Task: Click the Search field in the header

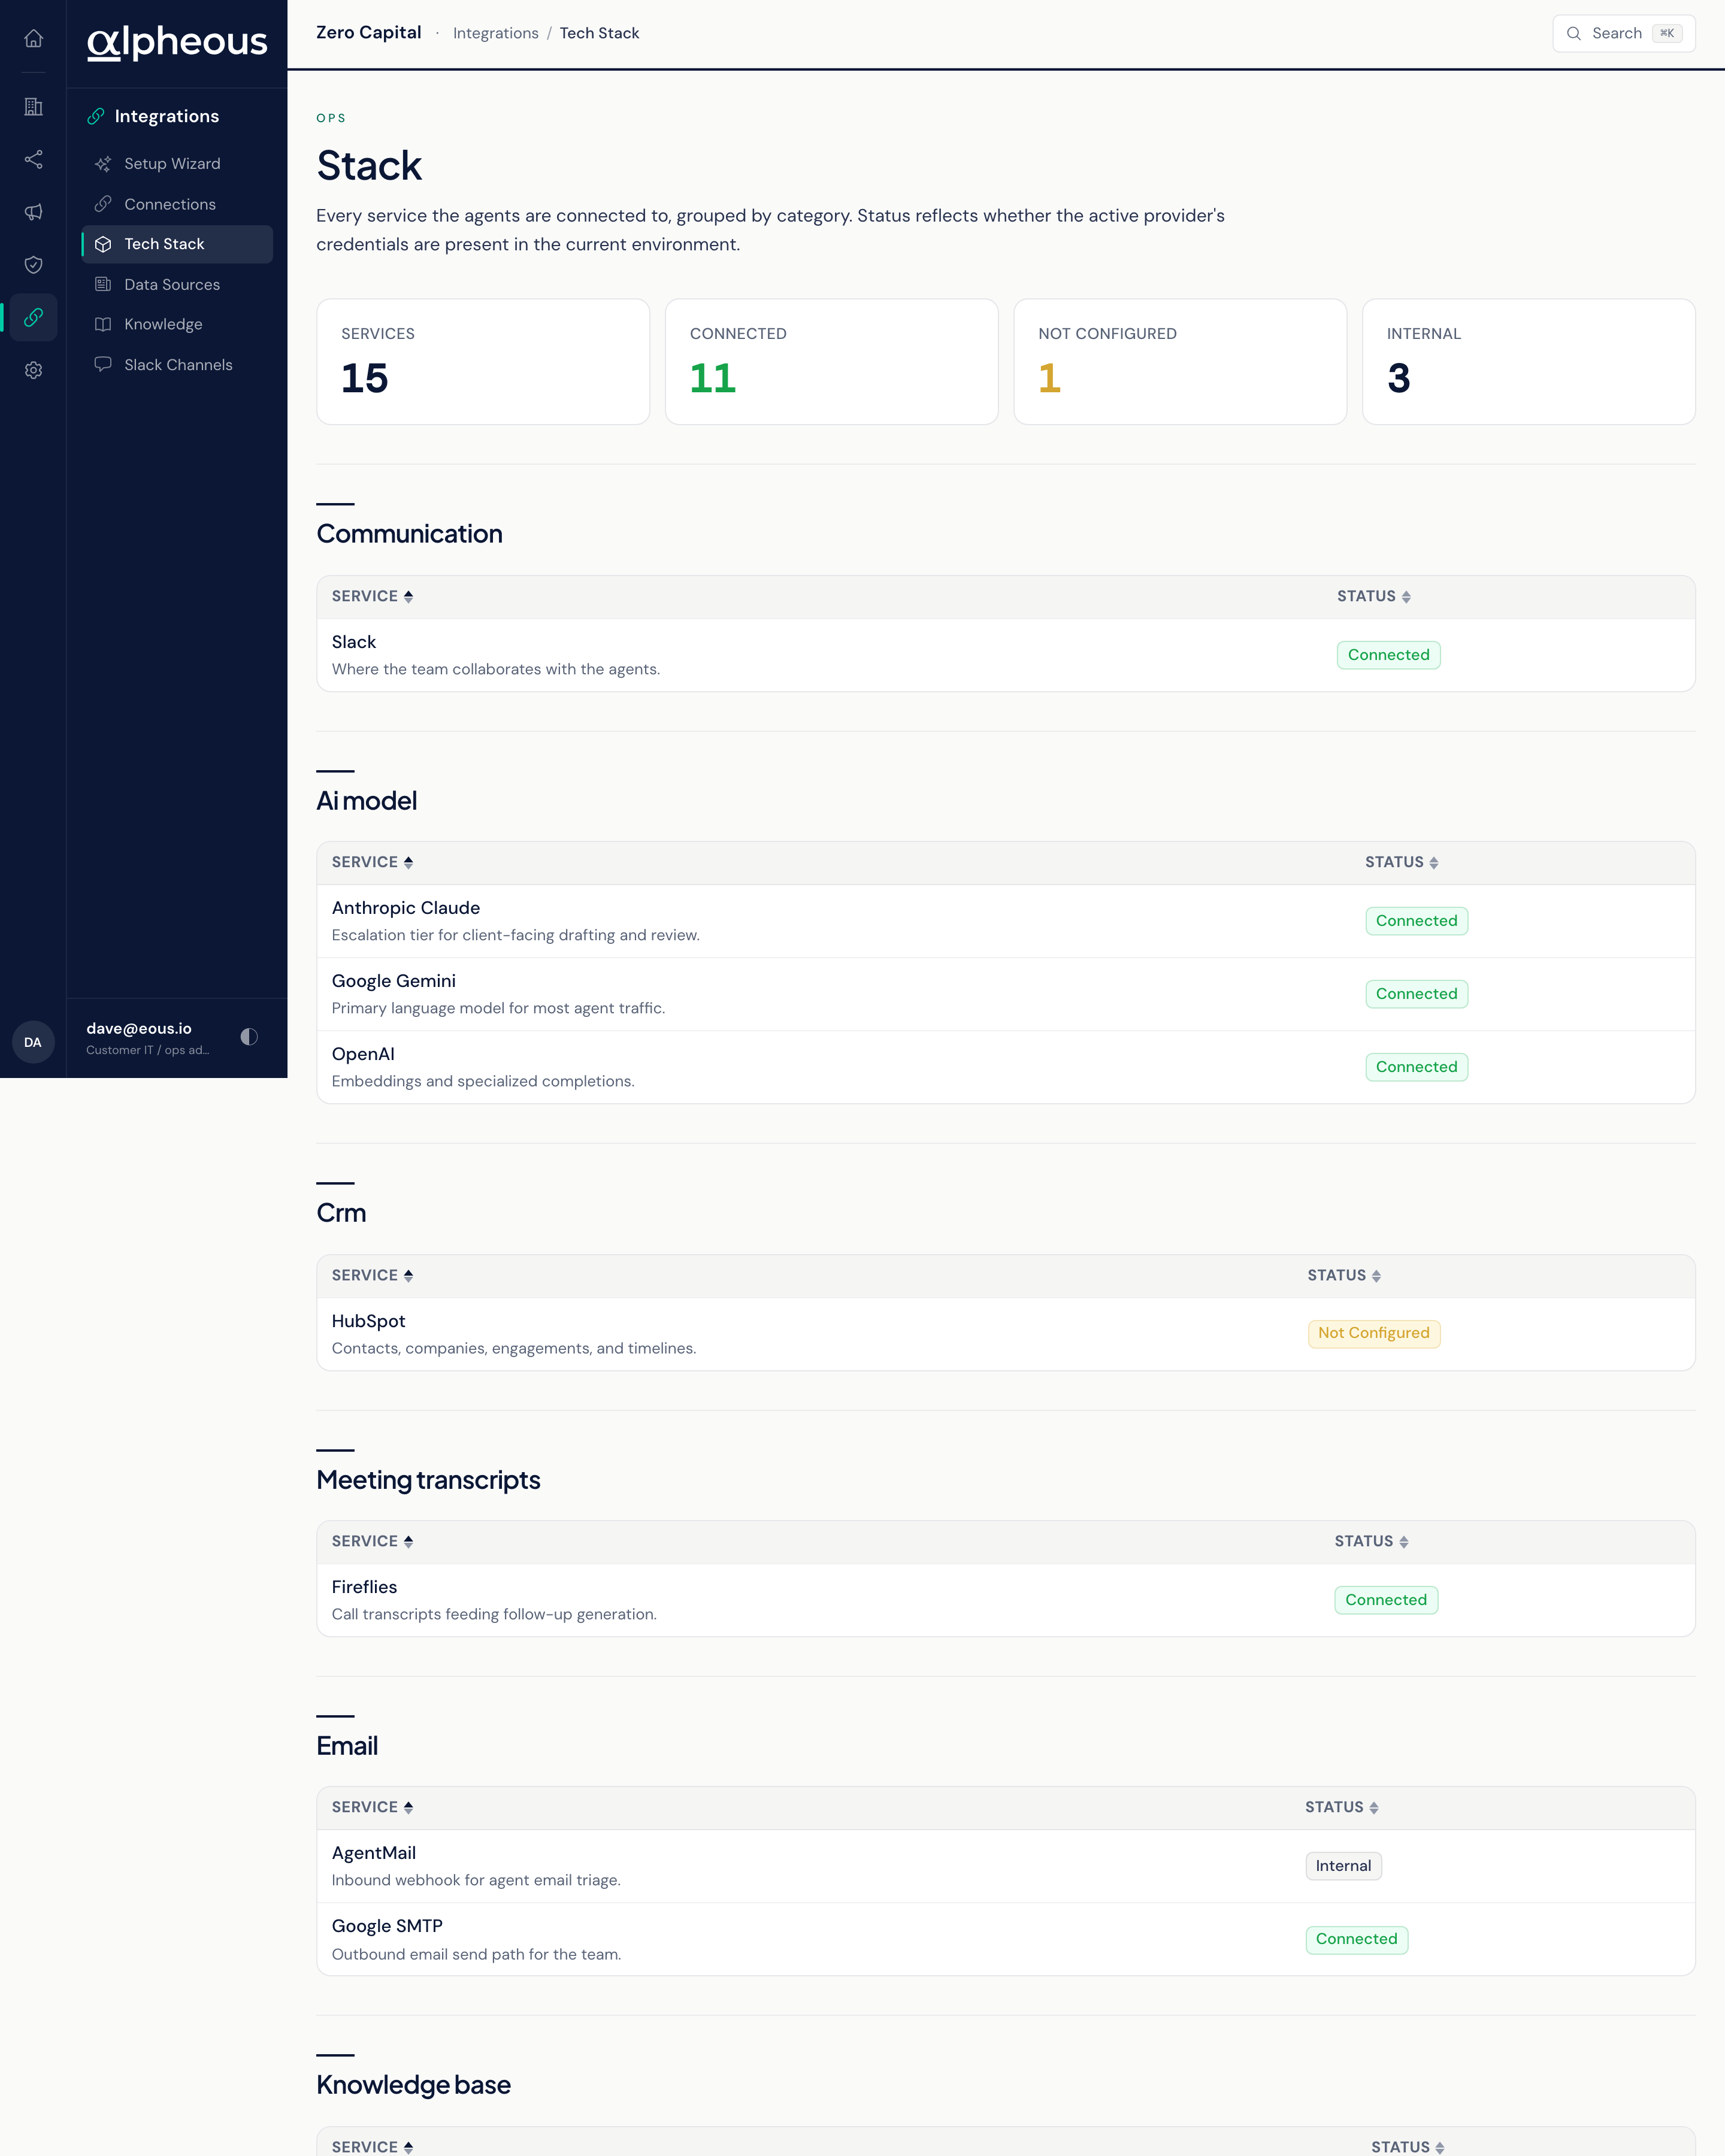Action: (x=1624, y=33)
